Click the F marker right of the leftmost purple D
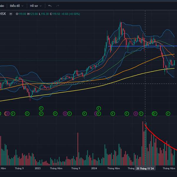The width and height of the screenshot is (177, 177). 13,114
